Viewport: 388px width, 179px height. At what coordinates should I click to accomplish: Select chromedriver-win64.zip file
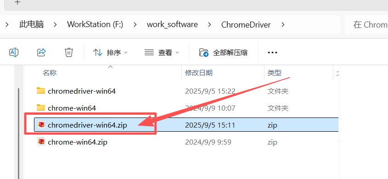[87, 125]
